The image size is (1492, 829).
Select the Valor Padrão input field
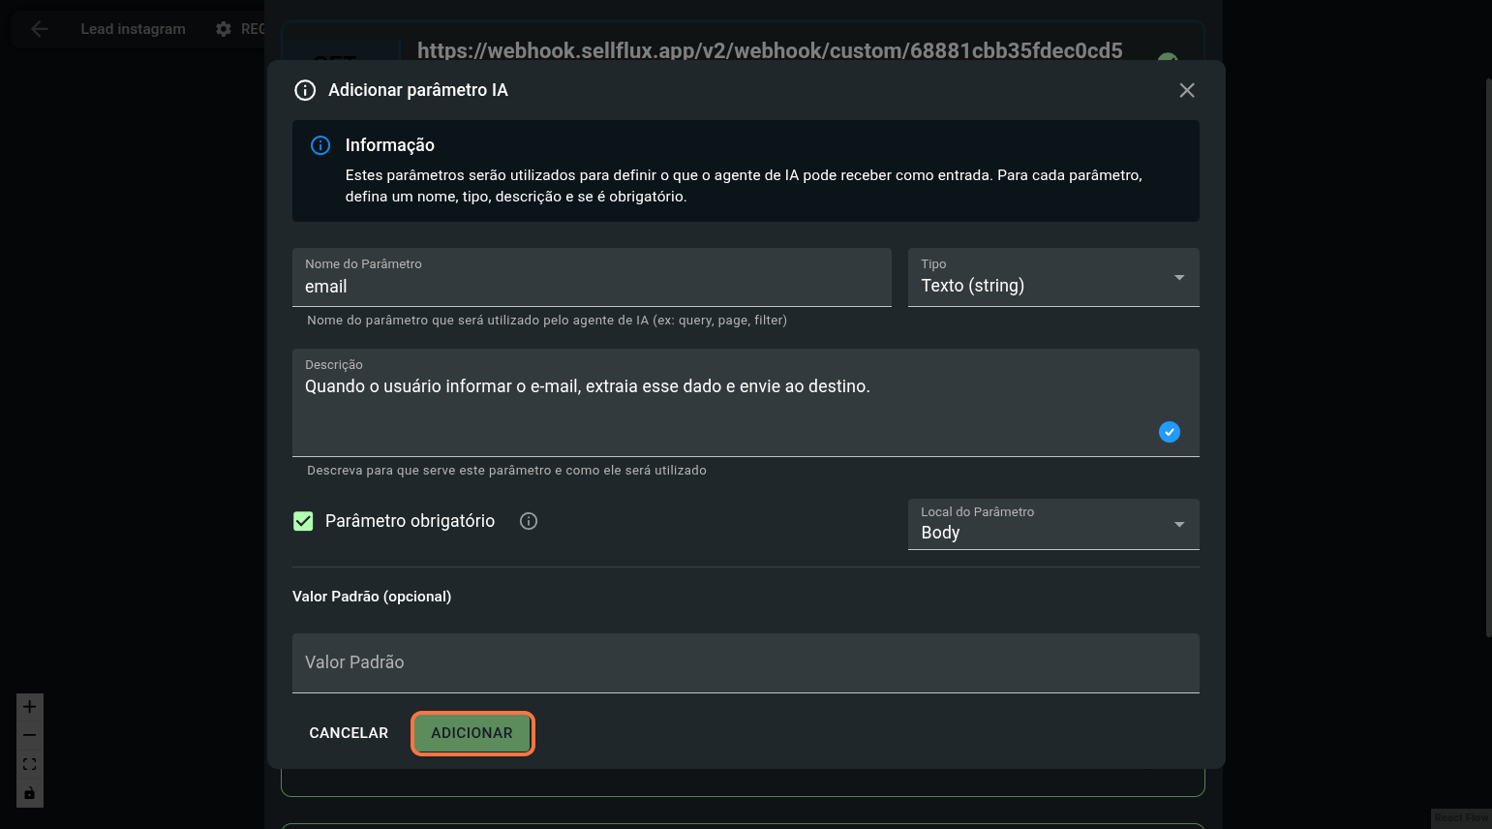tap(745, 663)
